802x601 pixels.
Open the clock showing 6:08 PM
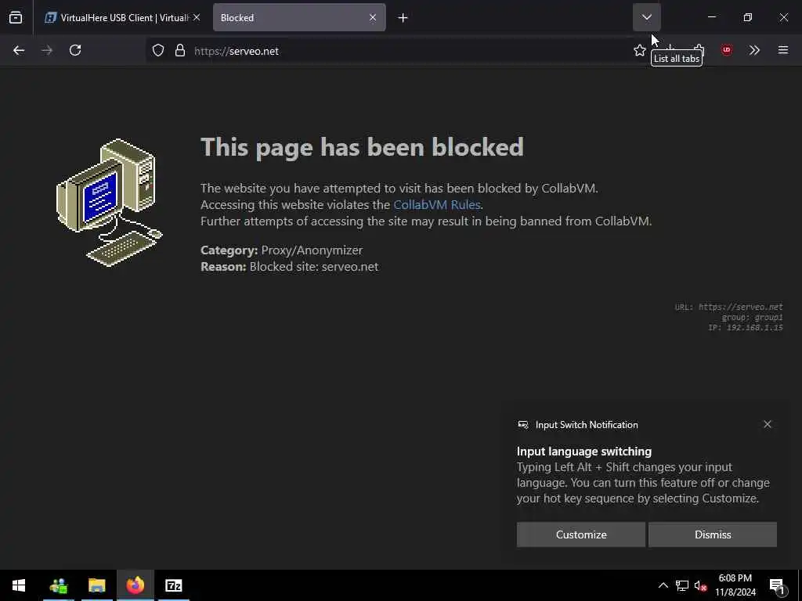(x=735, y=585)
